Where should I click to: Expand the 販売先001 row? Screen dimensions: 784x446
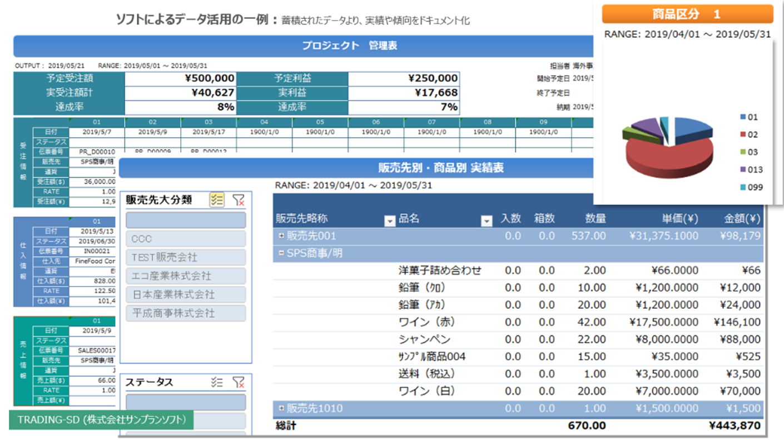tap(281, 236)
